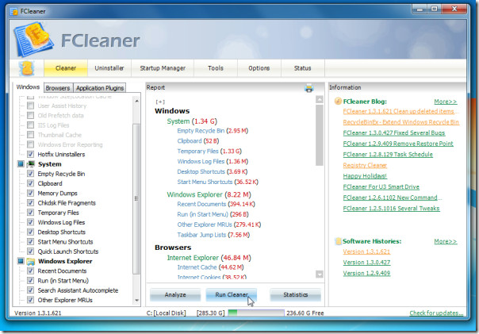Select Taskbar Jump Lists in report

pos(213,235)
